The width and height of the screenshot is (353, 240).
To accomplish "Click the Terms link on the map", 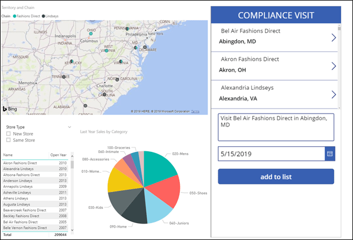I will pos(195,112).
